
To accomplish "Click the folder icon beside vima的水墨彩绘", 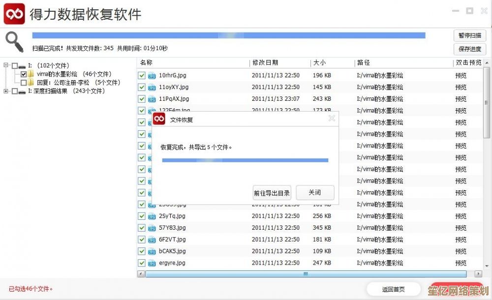I will tap(31, 74).
